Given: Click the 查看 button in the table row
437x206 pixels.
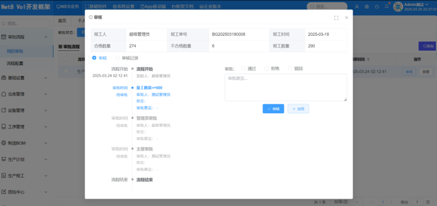Looking at the screenshot, I should [x=426, y=72].
